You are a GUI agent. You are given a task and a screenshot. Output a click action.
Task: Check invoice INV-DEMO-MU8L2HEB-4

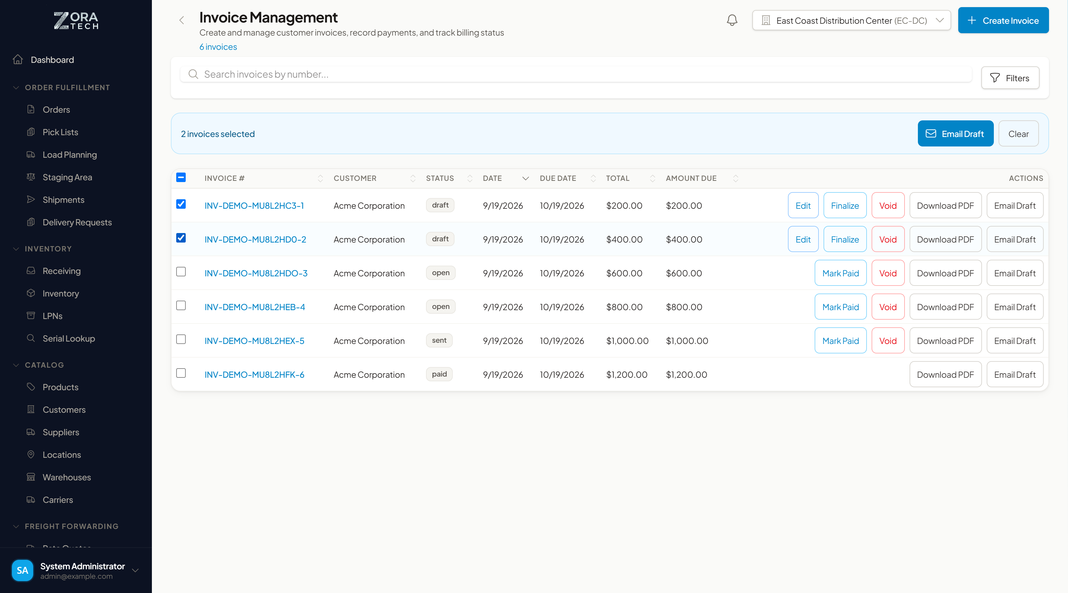[x=181, y=305]
